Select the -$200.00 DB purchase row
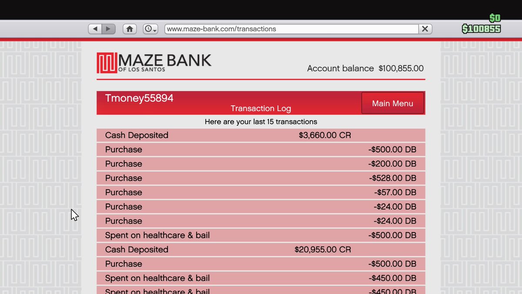This screenshot has height=294, width=522. point(261,164)
